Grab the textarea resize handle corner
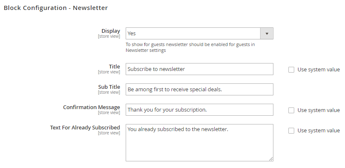 271,158
